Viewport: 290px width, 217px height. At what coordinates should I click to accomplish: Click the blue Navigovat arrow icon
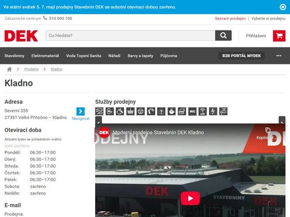click(x=80, y=111)
